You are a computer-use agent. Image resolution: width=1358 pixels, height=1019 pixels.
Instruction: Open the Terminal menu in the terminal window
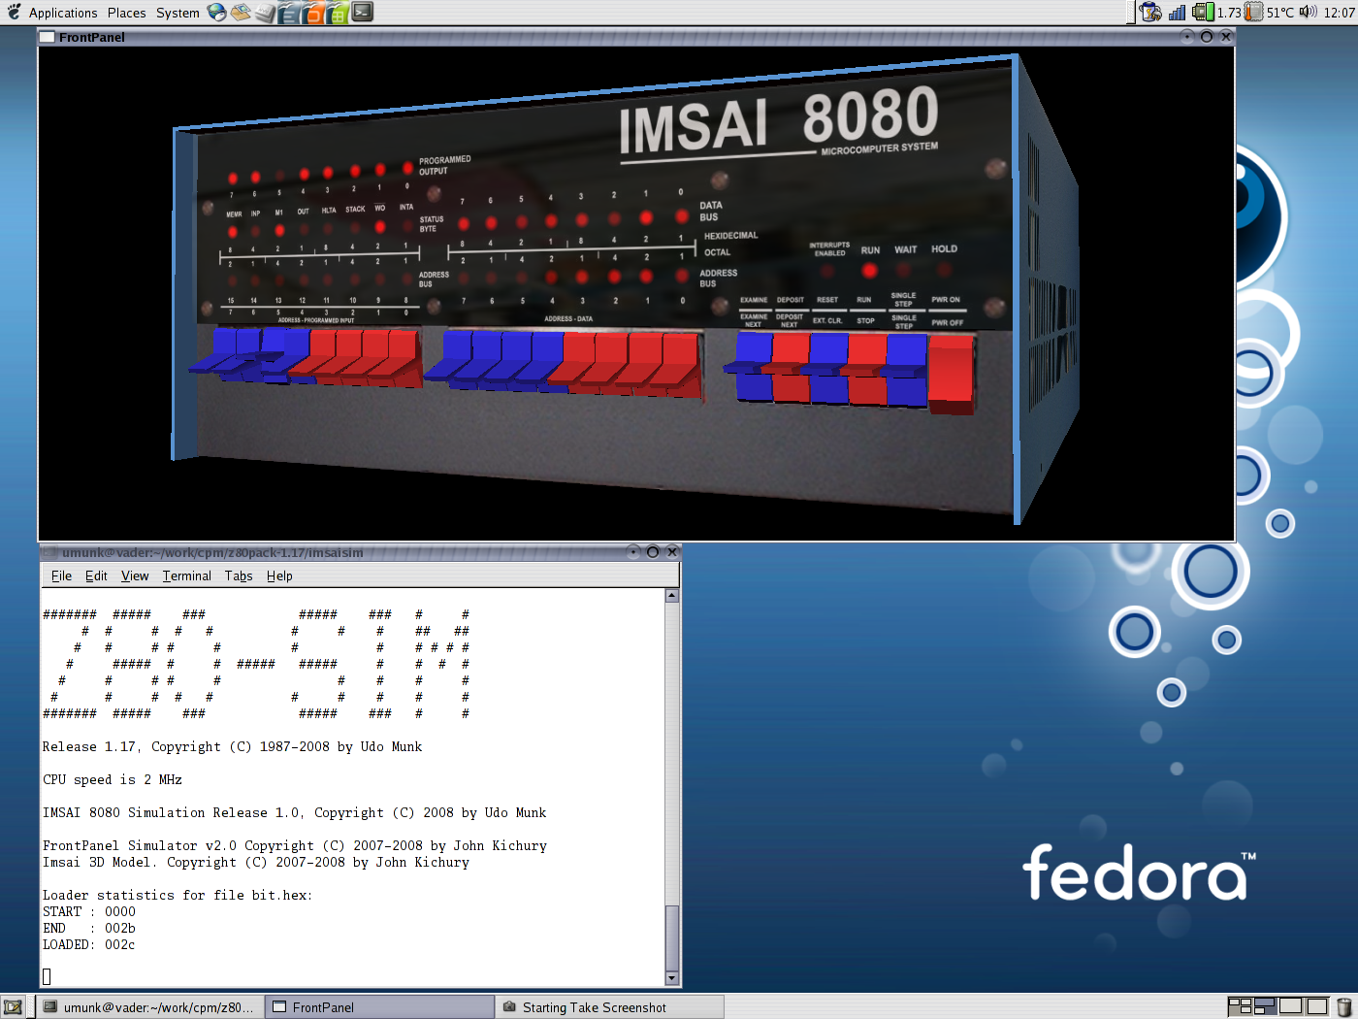[x=186, y=575]
